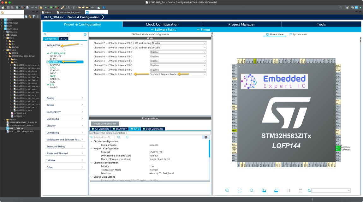Click the info icon in Configuration panel
Screen dimensions: 363x202
(206, 137)
